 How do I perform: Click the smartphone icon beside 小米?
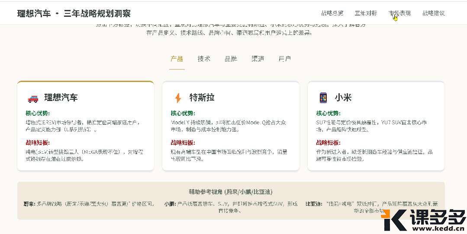(323, 98)
